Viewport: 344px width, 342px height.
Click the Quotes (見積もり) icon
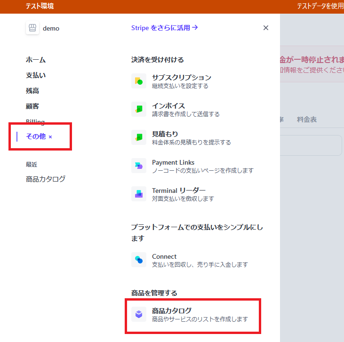tap(138, 137)
